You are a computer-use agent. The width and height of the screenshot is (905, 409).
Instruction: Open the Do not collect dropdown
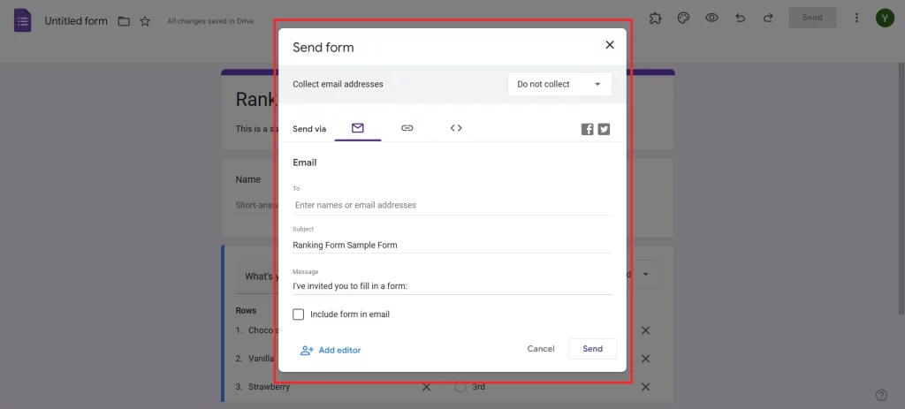click(x=559, y=84)
